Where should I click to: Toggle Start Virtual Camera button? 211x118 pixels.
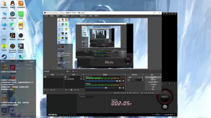click(x=153, y=82)
